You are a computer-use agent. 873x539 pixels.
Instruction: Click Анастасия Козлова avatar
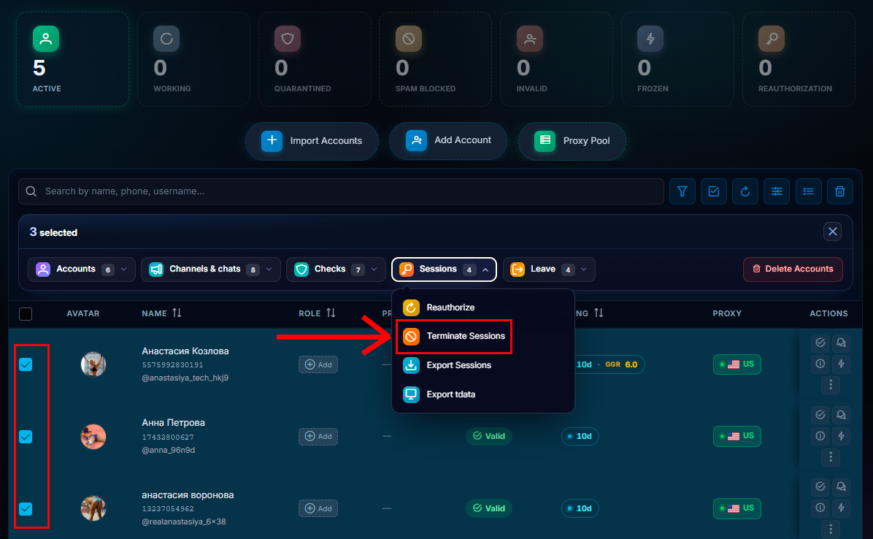(x=93, y=364)
